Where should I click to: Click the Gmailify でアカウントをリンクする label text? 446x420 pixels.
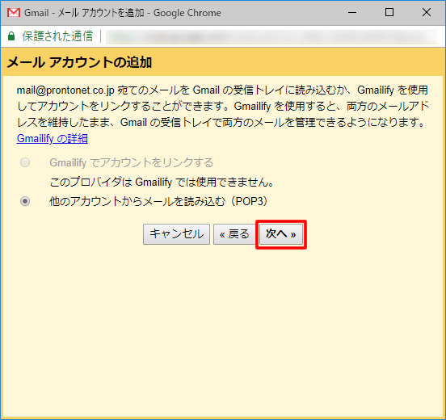click(x=132, y=162)
